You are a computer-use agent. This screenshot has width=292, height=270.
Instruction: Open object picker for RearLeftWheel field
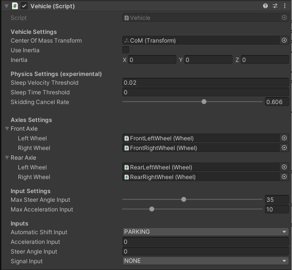(x=284, y=167)
